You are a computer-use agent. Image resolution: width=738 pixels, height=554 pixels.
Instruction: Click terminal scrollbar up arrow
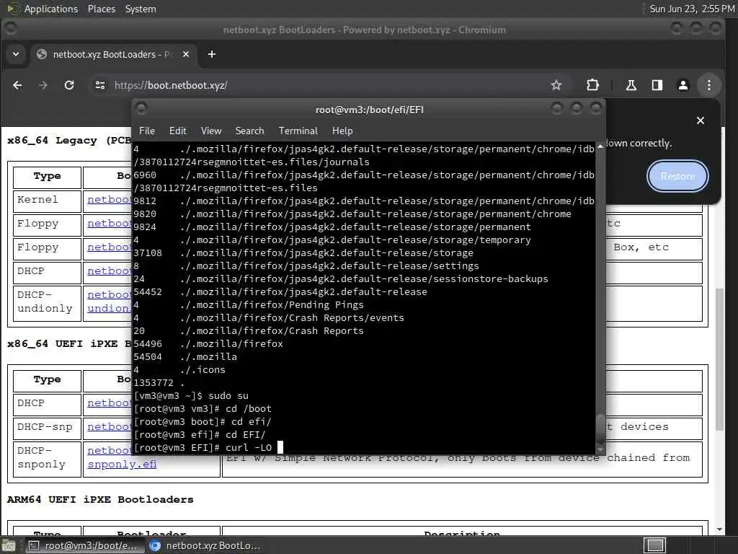pyautogui.click(x=600, y=147)
